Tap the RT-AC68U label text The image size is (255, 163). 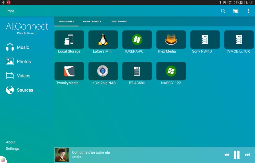pyautogui.click(x=137, y=83)
